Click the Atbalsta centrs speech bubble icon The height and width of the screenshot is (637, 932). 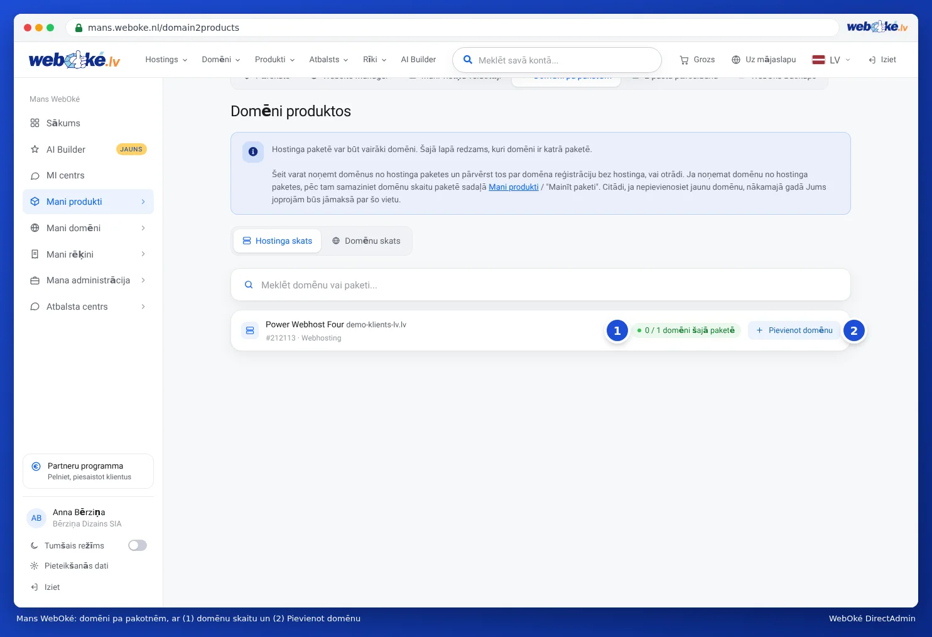click(x=35, y=307)
